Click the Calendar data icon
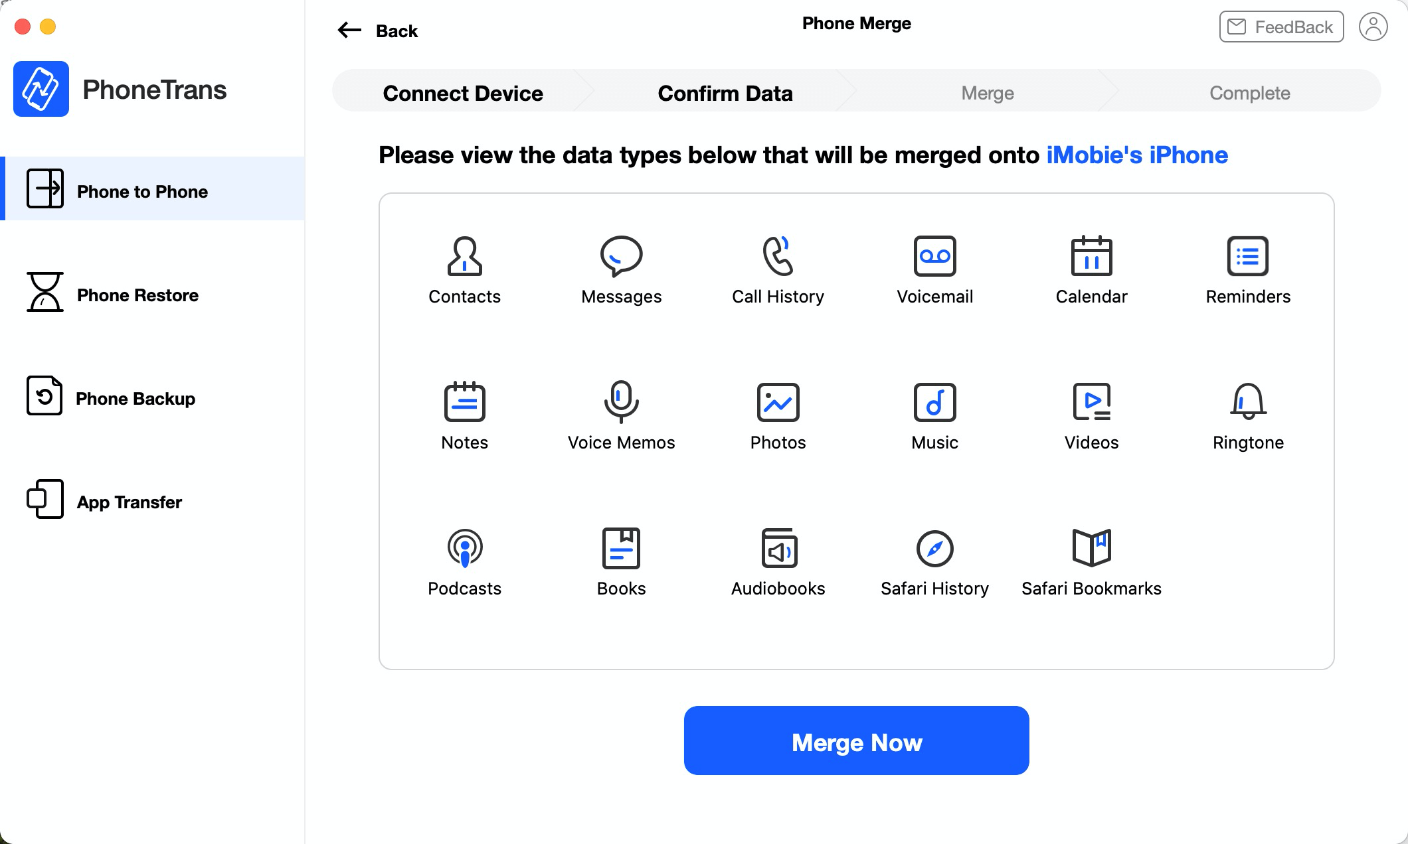Screen dimensions: 1408x844 click(x=1091, y=256)
